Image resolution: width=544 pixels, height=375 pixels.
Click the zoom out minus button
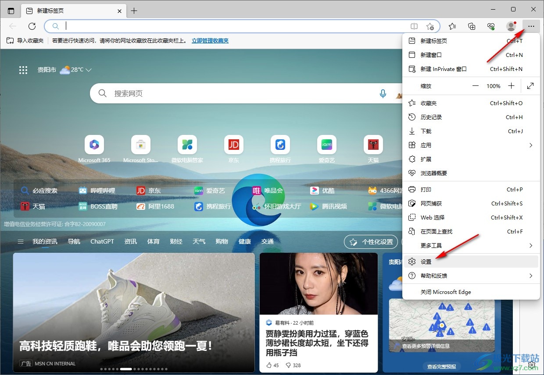coord(476,86)
